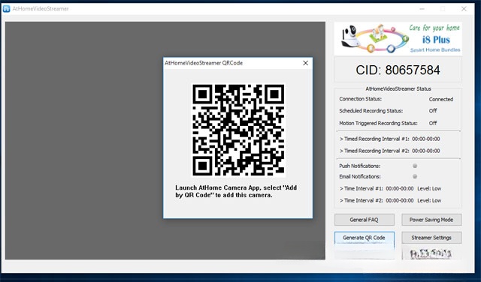
Task: Click the Scheduled Recording Status Off value
Action: [x=433, y=111]
